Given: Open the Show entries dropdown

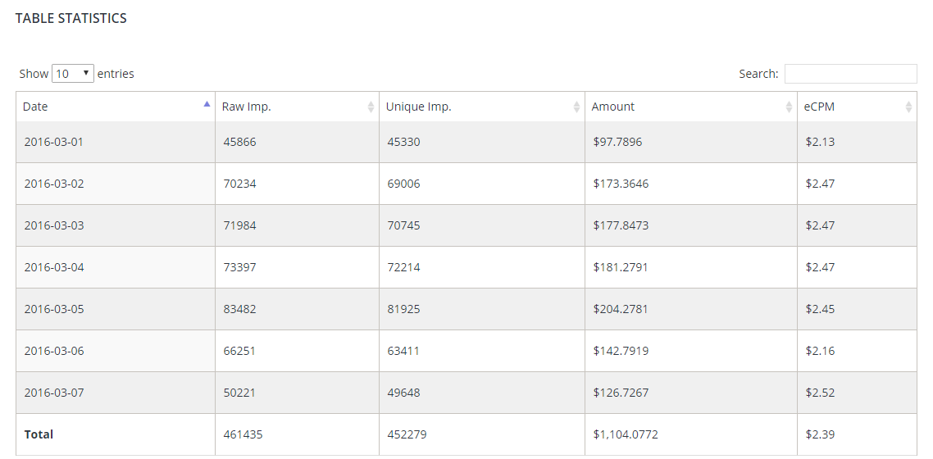Looking at the screenshot, I should (73, 74).
